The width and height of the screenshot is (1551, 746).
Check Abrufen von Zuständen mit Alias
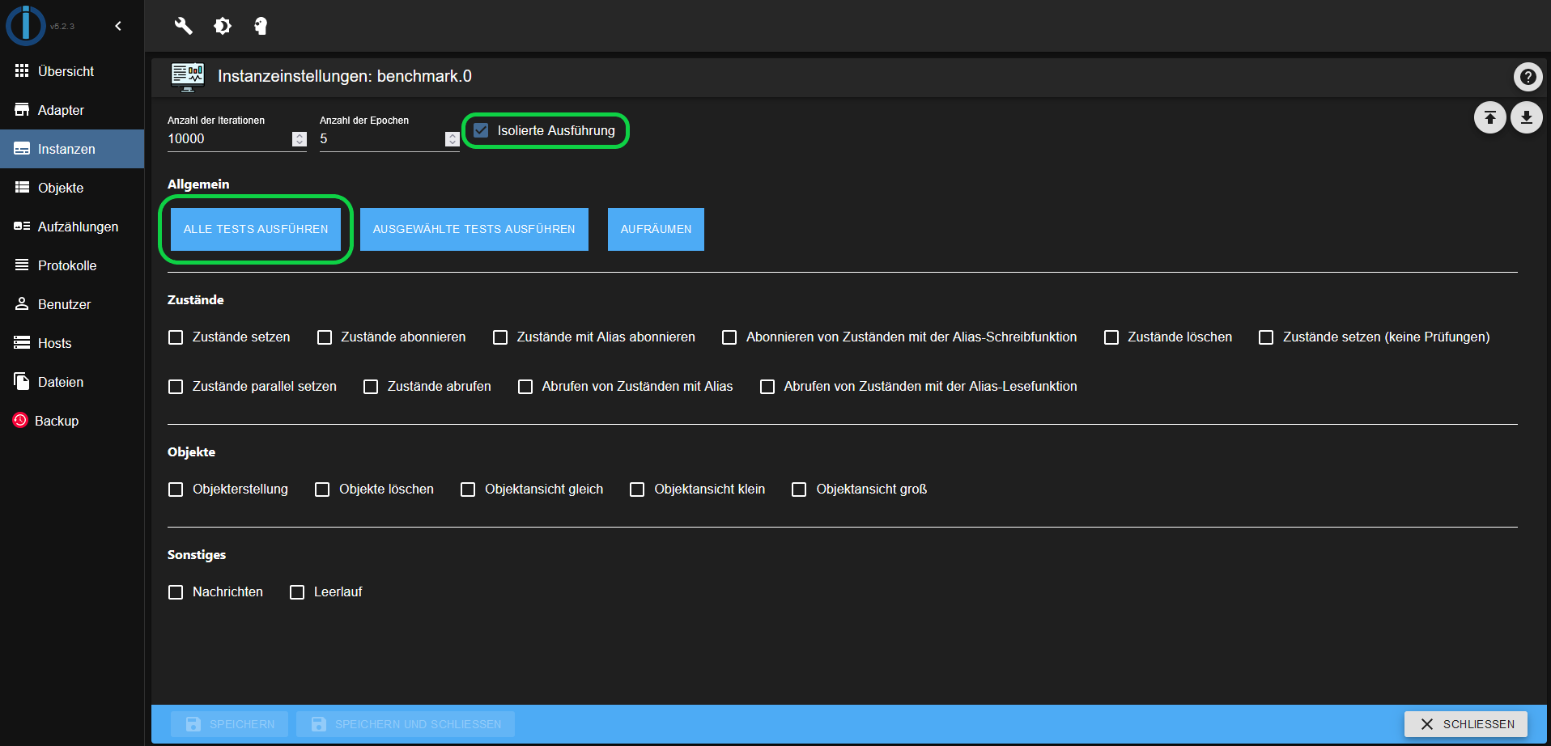(525, 387)
